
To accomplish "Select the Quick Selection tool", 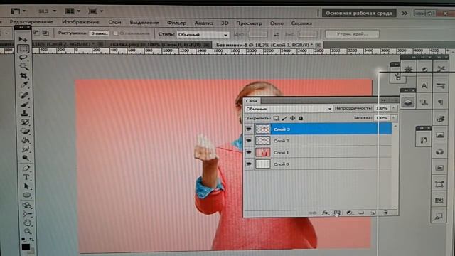I will click(23, 67).
